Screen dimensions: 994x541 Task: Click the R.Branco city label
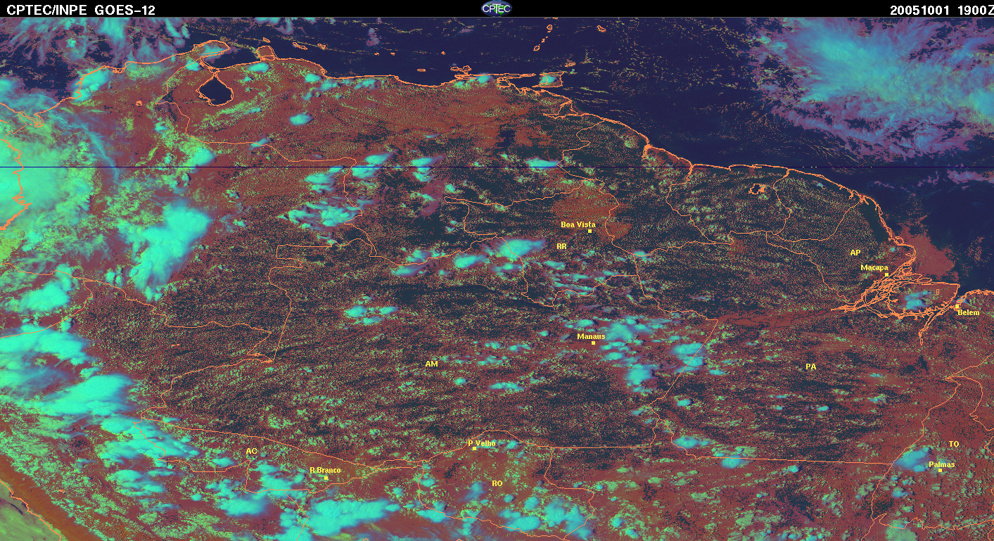[x=325, y=470]
